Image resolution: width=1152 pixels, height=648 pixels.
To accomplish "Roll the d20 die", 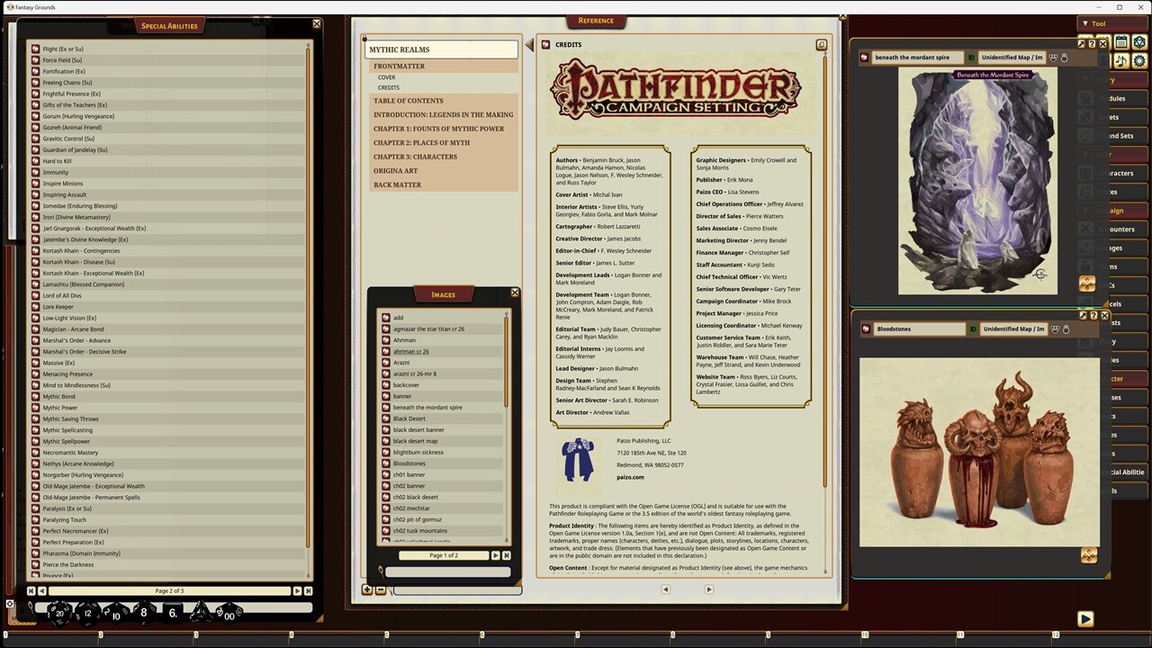I will click(59, 614).
